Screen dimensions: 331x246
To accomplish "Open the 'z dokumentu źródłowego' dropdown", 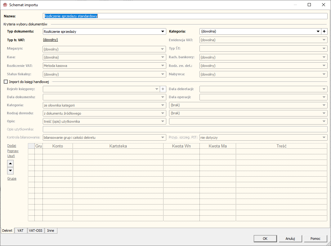I will (x=104, y=113).
